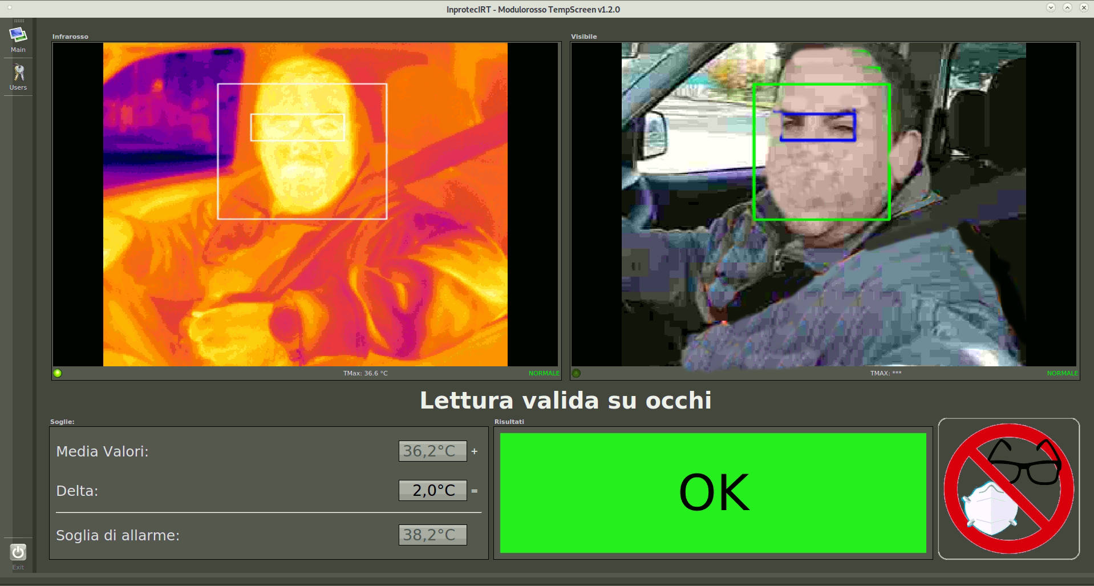Click the Soglia di allarme value field

pyautogui.click(x=432, y=535)
